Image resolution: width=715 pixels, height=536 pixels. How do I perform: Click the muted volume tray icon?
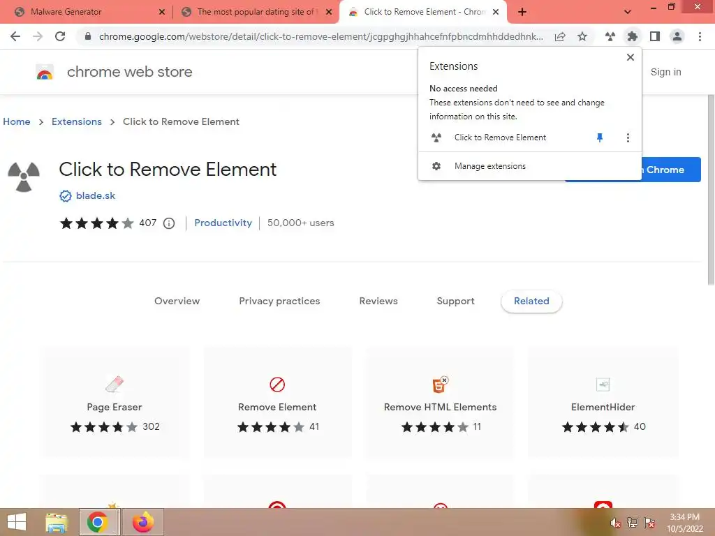click(615, 523)
